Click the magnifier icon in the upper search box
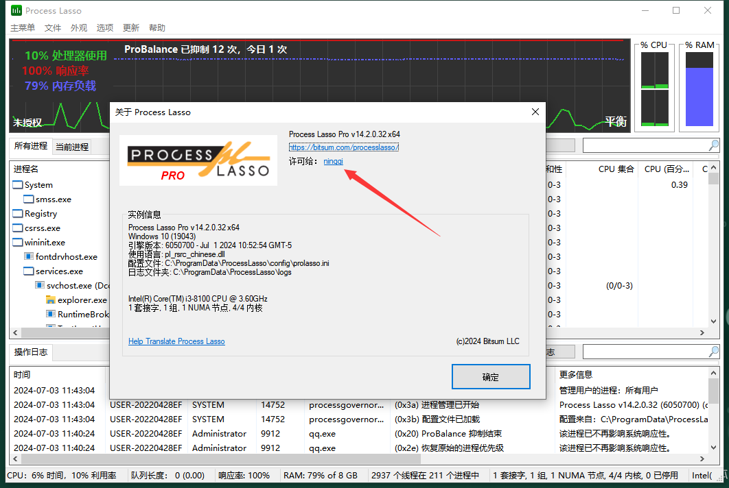 click(x=714, y=145)
